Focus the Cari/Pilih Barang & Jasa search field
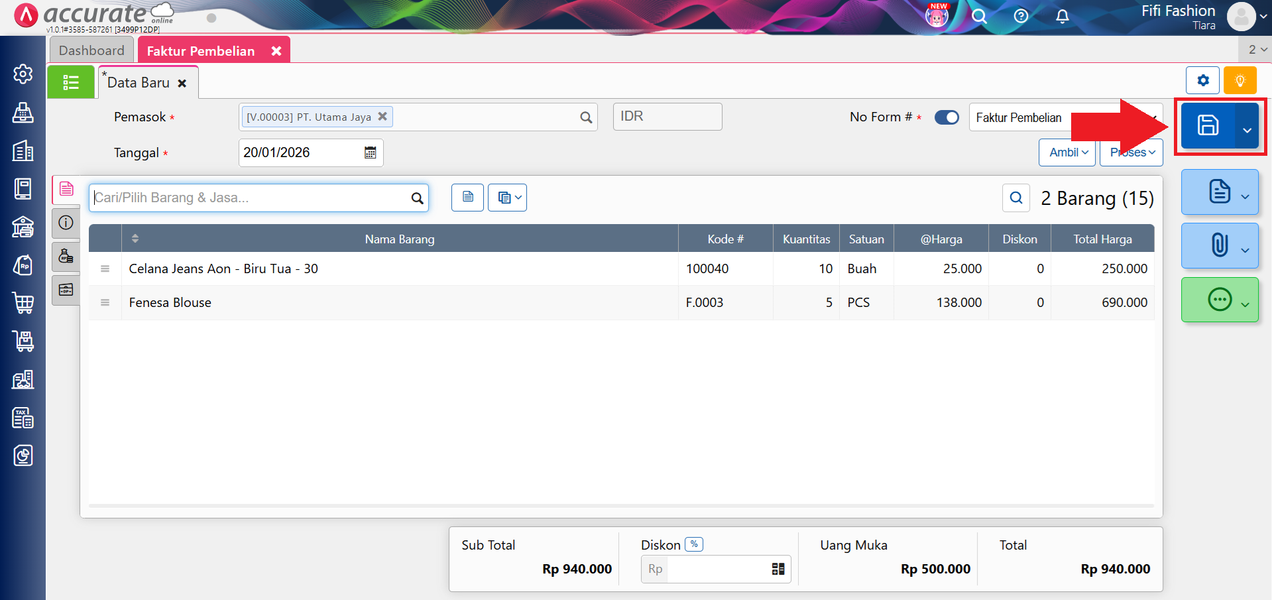 [x=251, y=198]
